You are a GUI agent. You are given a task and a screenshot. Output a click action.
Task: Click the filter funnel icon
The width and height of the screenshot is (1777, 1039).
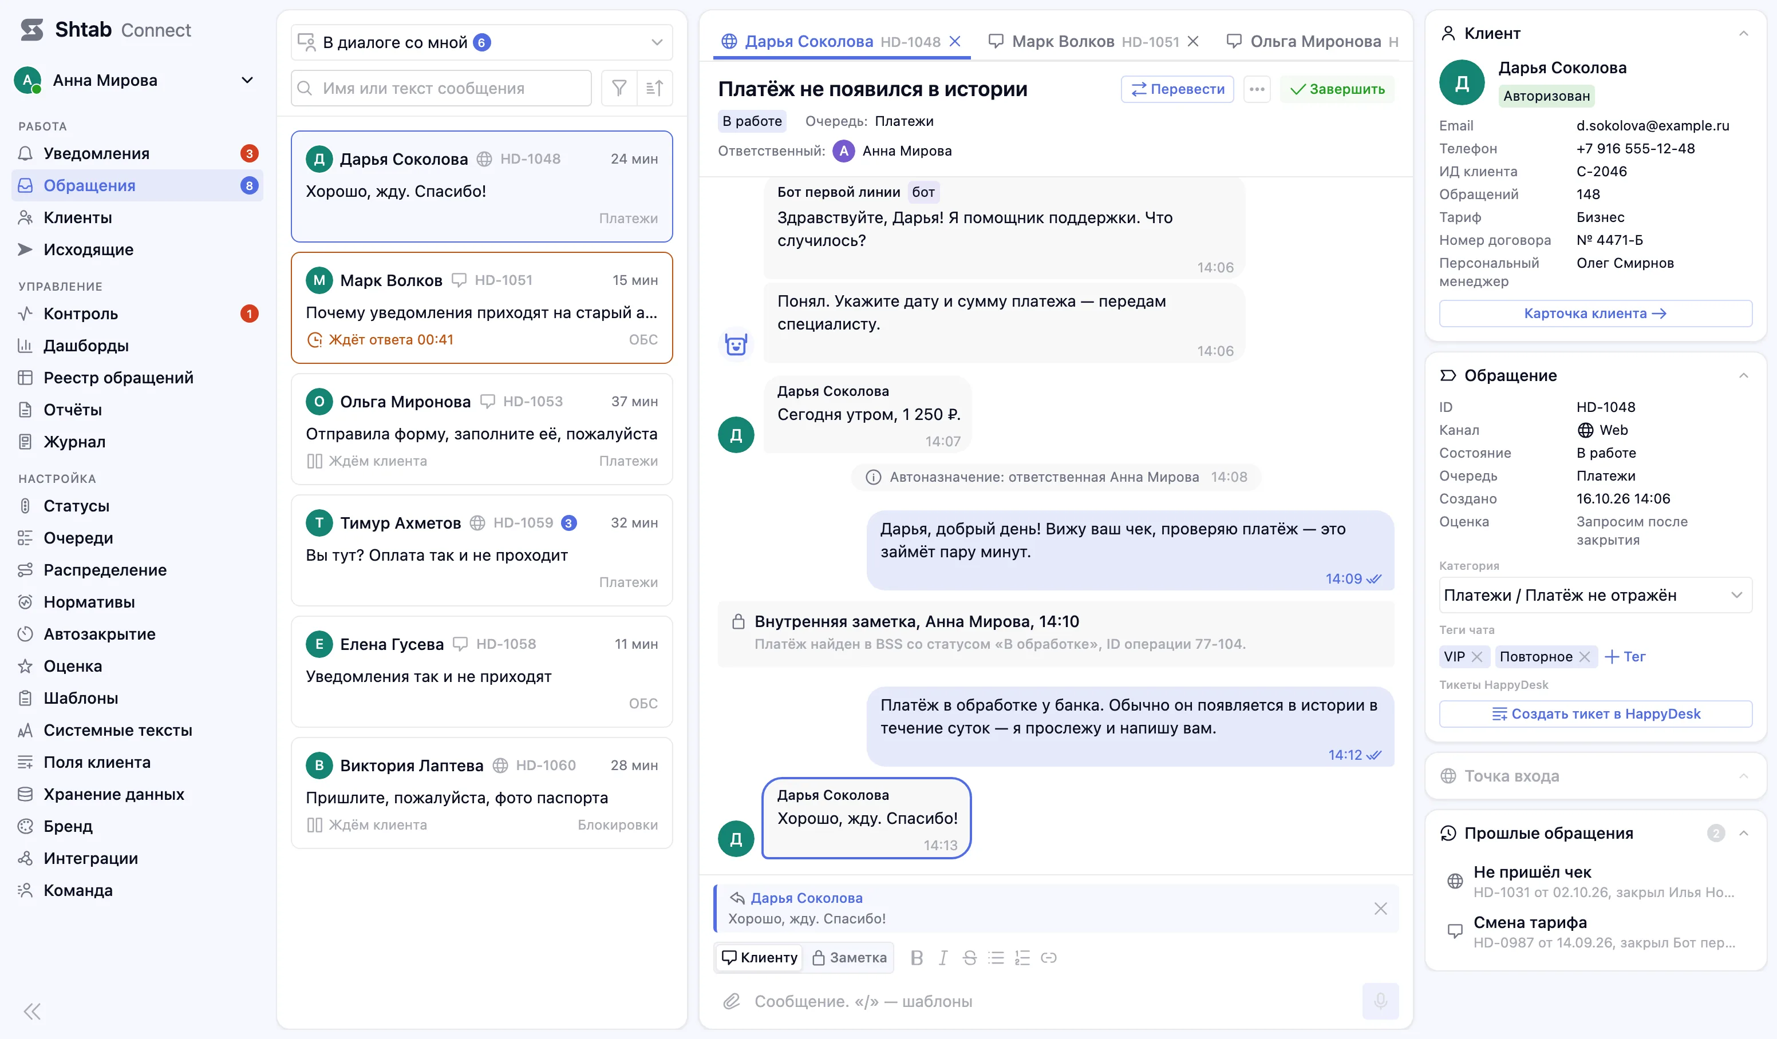(x=618, y=88)
